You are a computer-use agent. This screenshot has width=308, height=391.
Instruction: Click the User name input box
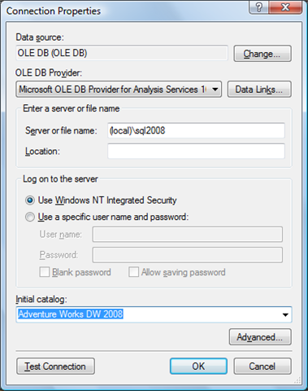tap(188, 235)
